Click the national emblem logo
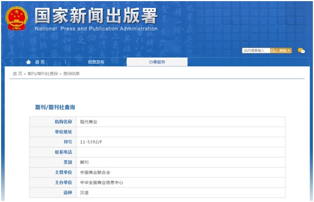314x202 pixels. pyautogui.click(x=16, y=19)
